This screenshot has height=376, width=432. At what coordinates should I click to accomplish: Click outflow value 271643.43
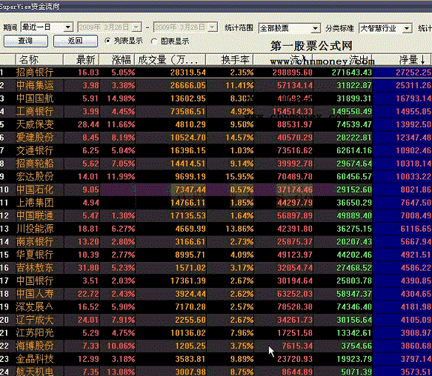tap(352, 73)
